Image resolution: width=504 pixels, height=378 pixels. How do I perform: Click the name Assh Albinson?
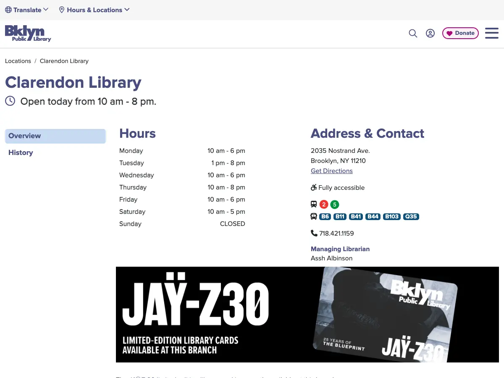point(332,258)
